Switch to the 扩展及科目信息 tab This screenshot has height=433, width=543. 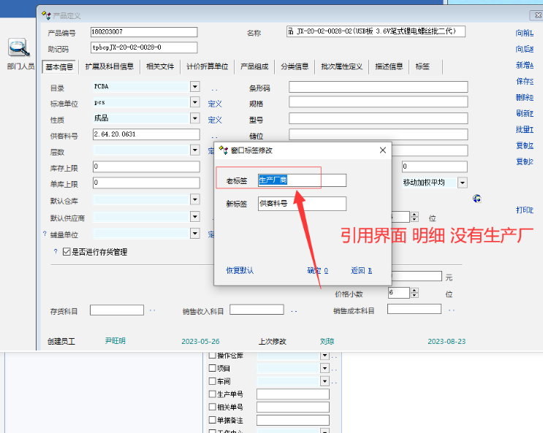(x=110, y=66)
